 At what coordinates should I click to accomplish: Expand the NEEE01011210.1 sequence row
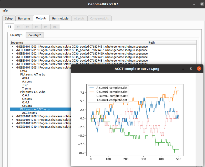pos(13,127)
